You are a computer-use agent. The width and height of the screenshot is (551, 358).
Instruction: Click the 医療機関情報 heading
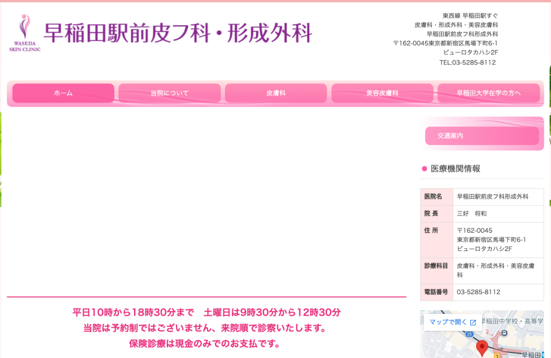[455, 169]
